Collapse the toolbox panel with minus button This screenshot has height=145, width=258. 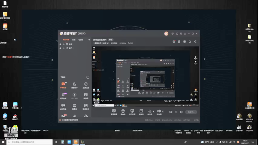(x=88, y=77)
